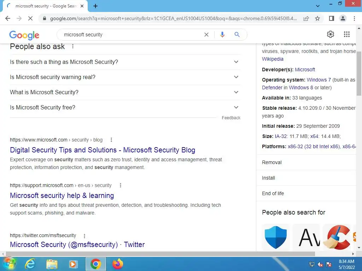Click Microsoft developer link
362x271 pixels.
pyautogui.click(x=305, y=70)
